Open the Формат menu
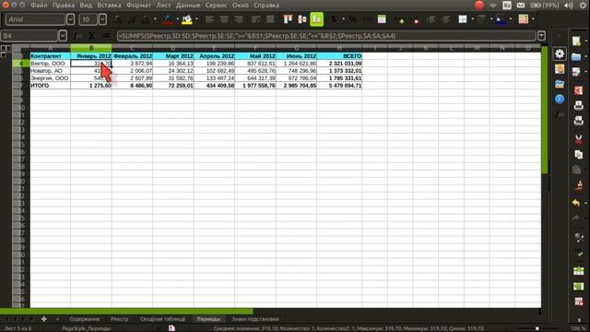Image resolution: width=590 pixels, height=332 pixels. coord(138,6)
